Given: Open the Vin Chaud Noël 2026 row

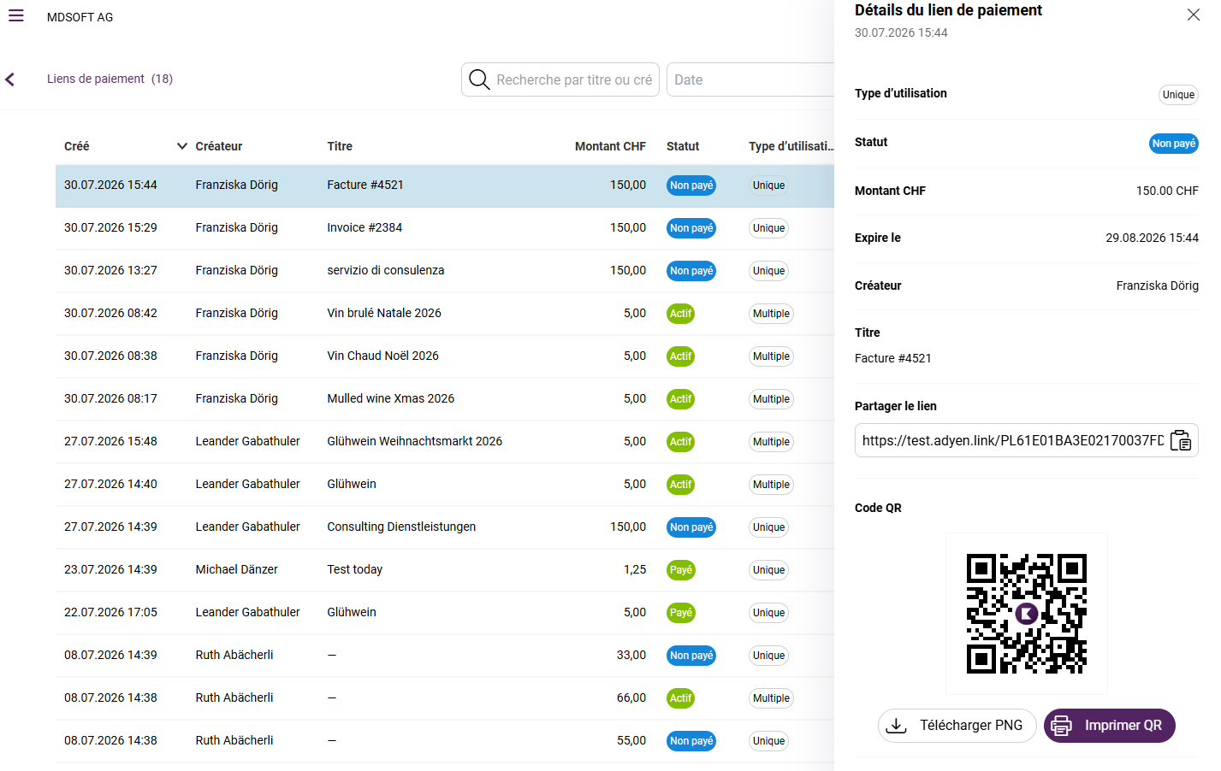Looking at the screenshot, I should [x=445, y=356].
